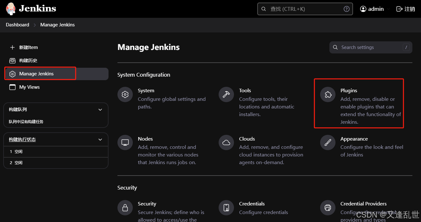Click the Clouds cloud icon

pos(226,143)
